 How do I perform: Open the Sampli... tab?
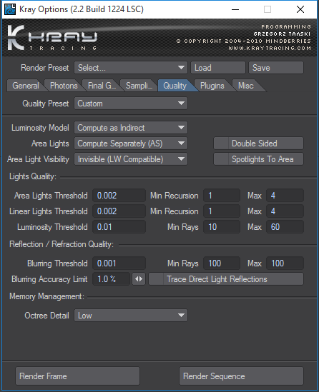139,86
